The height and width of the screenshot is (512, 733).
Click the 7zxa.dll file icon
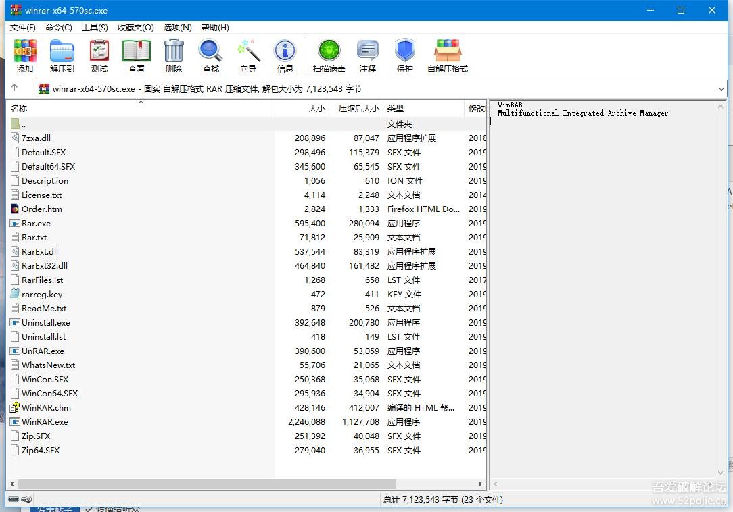coord(15,138)
